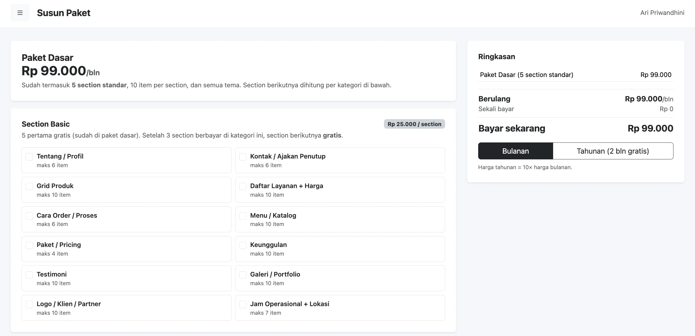Toggle the Testimoni section checkbox

29,275
